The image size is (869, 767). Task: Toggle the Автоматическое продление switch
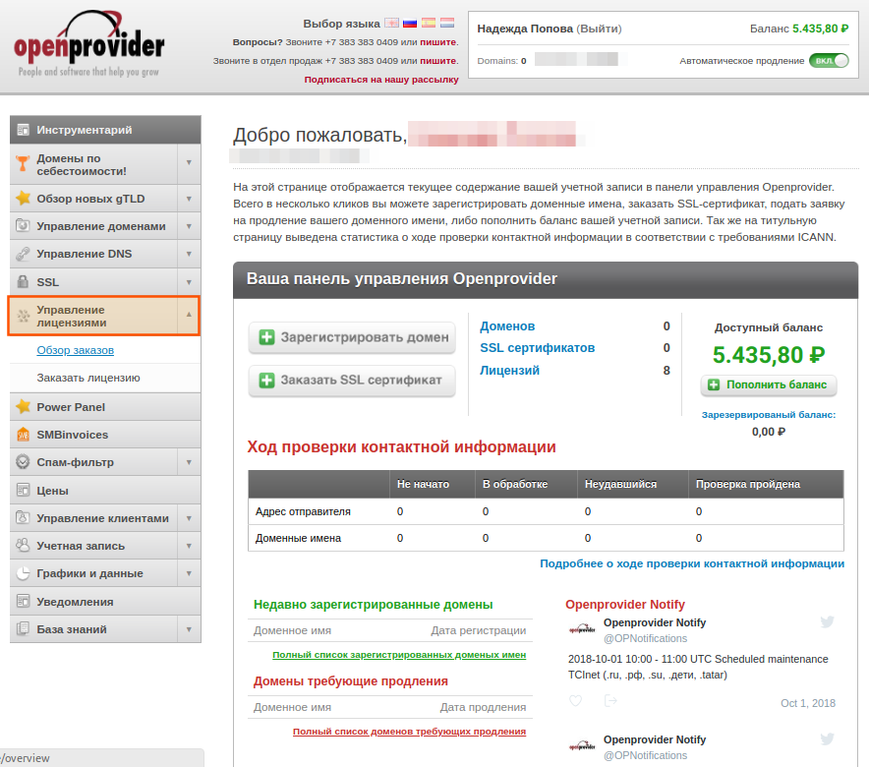click(829, 60)
